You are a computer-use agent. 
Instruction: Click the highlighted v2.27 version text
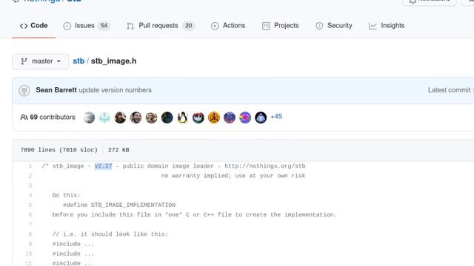click(x=104, y=166)
